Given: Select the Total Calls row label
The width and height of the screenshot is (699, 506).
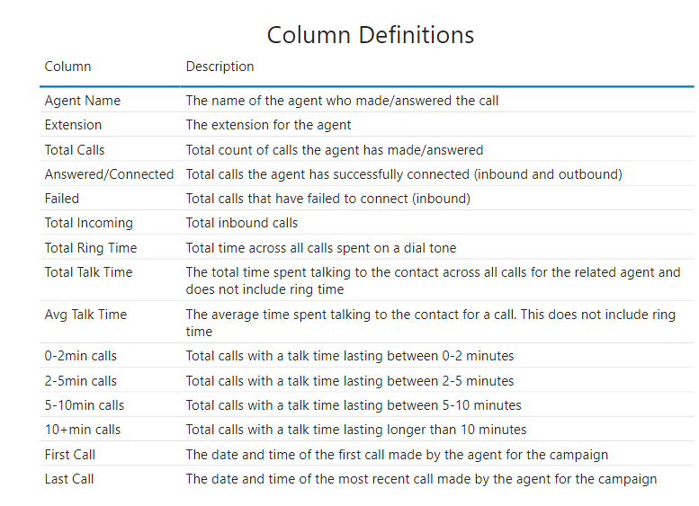Looking at the screenshot, I should [x=75, y=150].
